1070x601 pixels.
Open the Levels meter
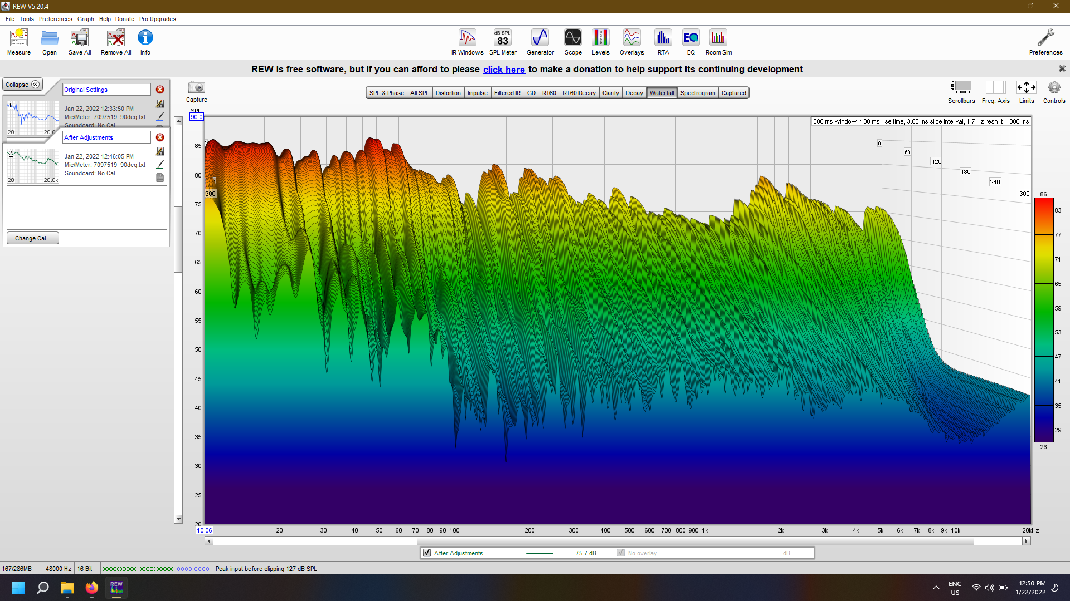pos(600,42)
